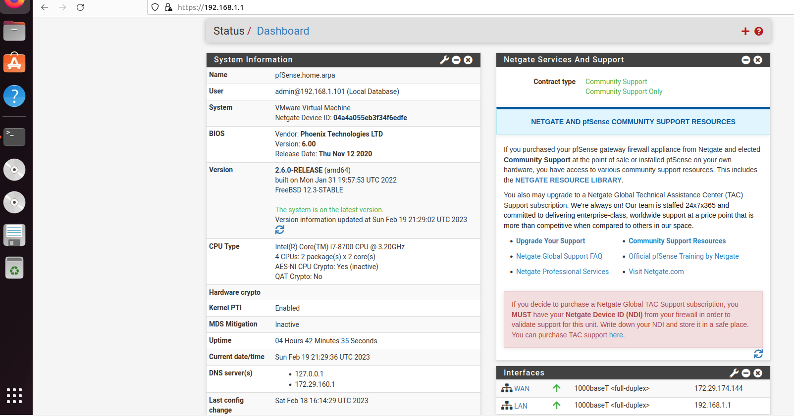Open the NETGATE RESOURCE LIBRARY link

click(568, 181)
